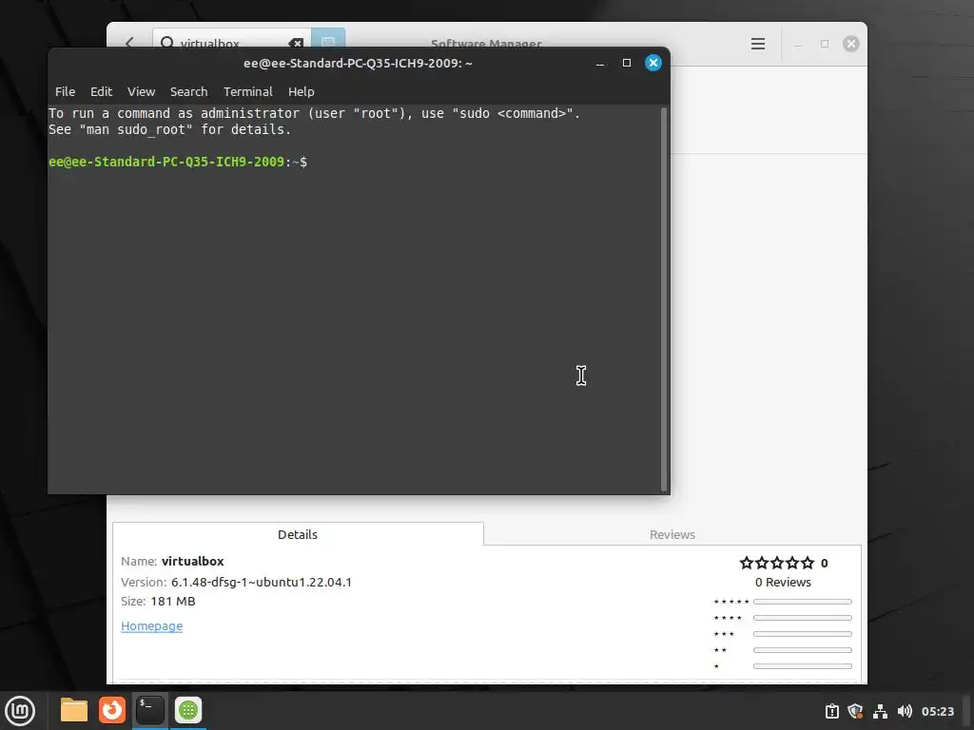Open Software Manager hamburger menu
Viewport: 974px width, 730px height.
(758, 44)
